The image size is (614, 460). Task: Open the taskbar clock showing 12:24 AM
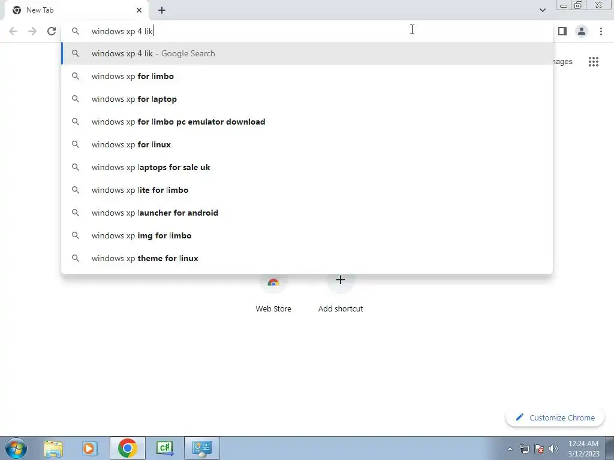pyautogui.click(x=583, y=448)
